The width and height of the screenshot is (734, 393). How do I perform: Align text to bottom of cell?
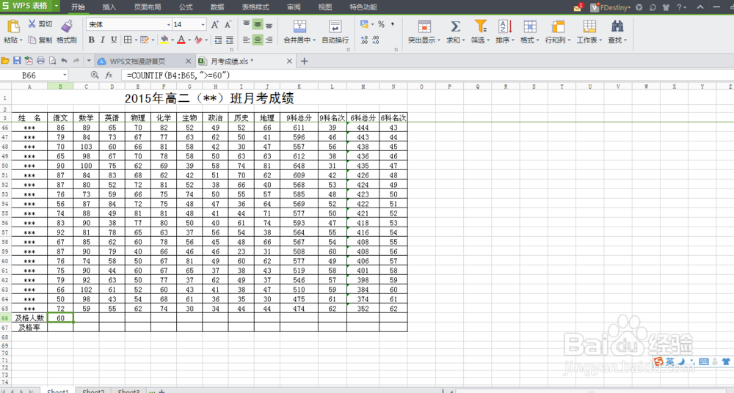click(269, 24)
